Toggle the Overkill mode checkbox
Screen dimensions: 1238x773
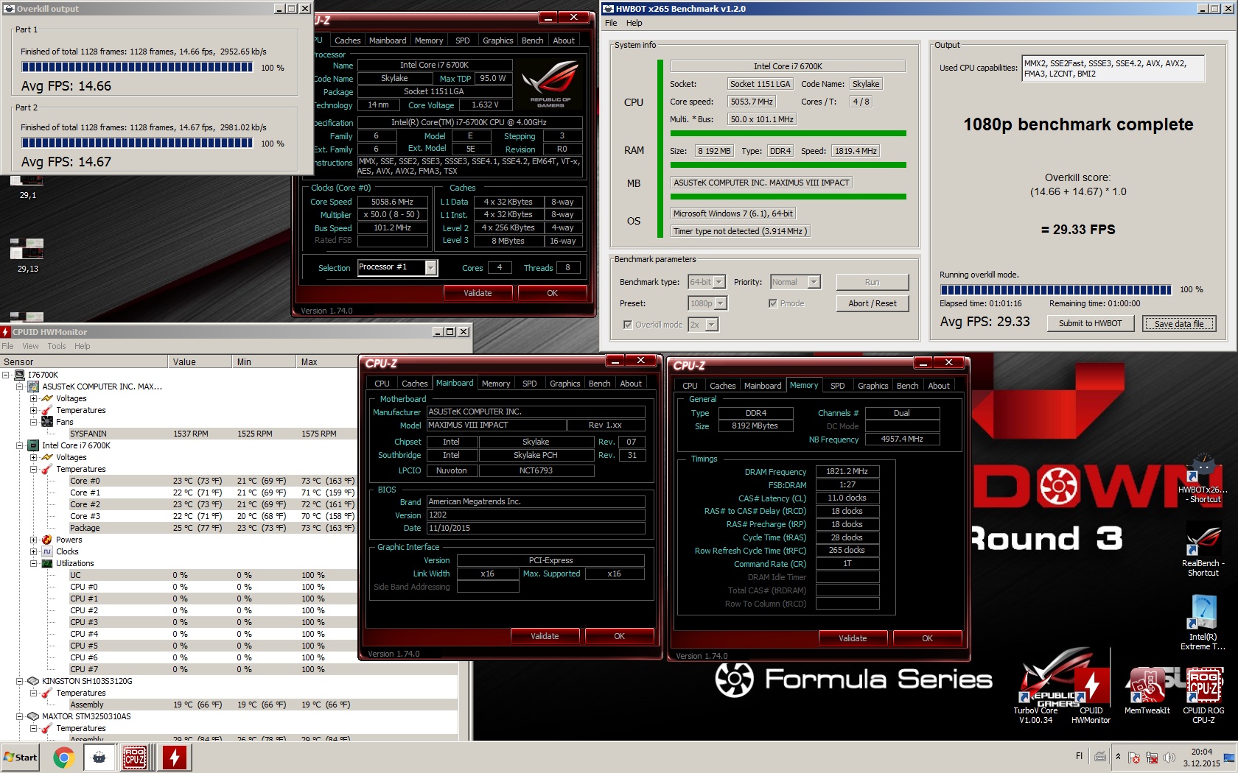628,325
